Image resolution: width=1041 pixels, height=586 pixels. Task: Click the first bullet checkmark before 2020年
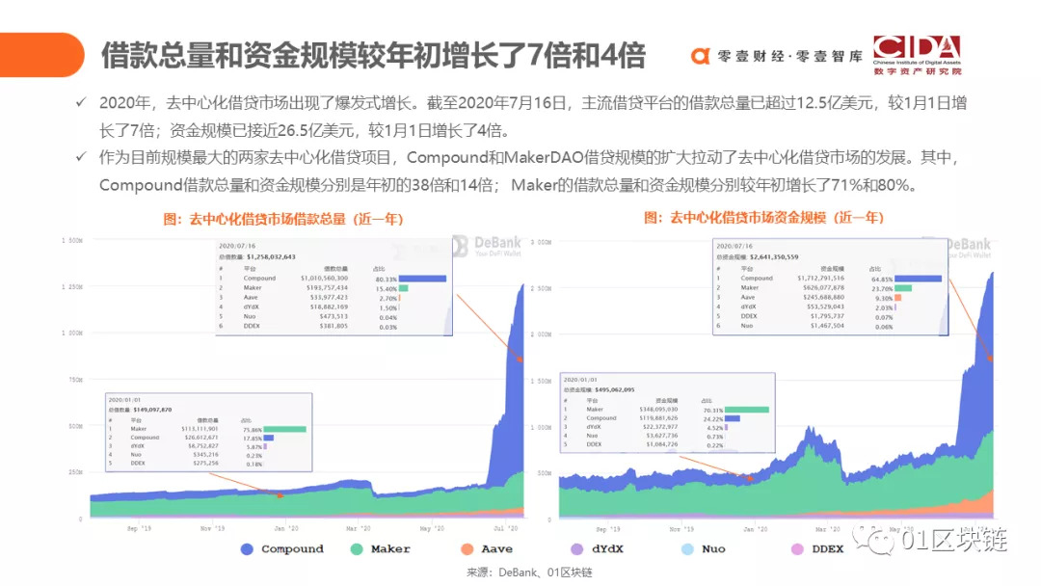(x=80, y=102)
